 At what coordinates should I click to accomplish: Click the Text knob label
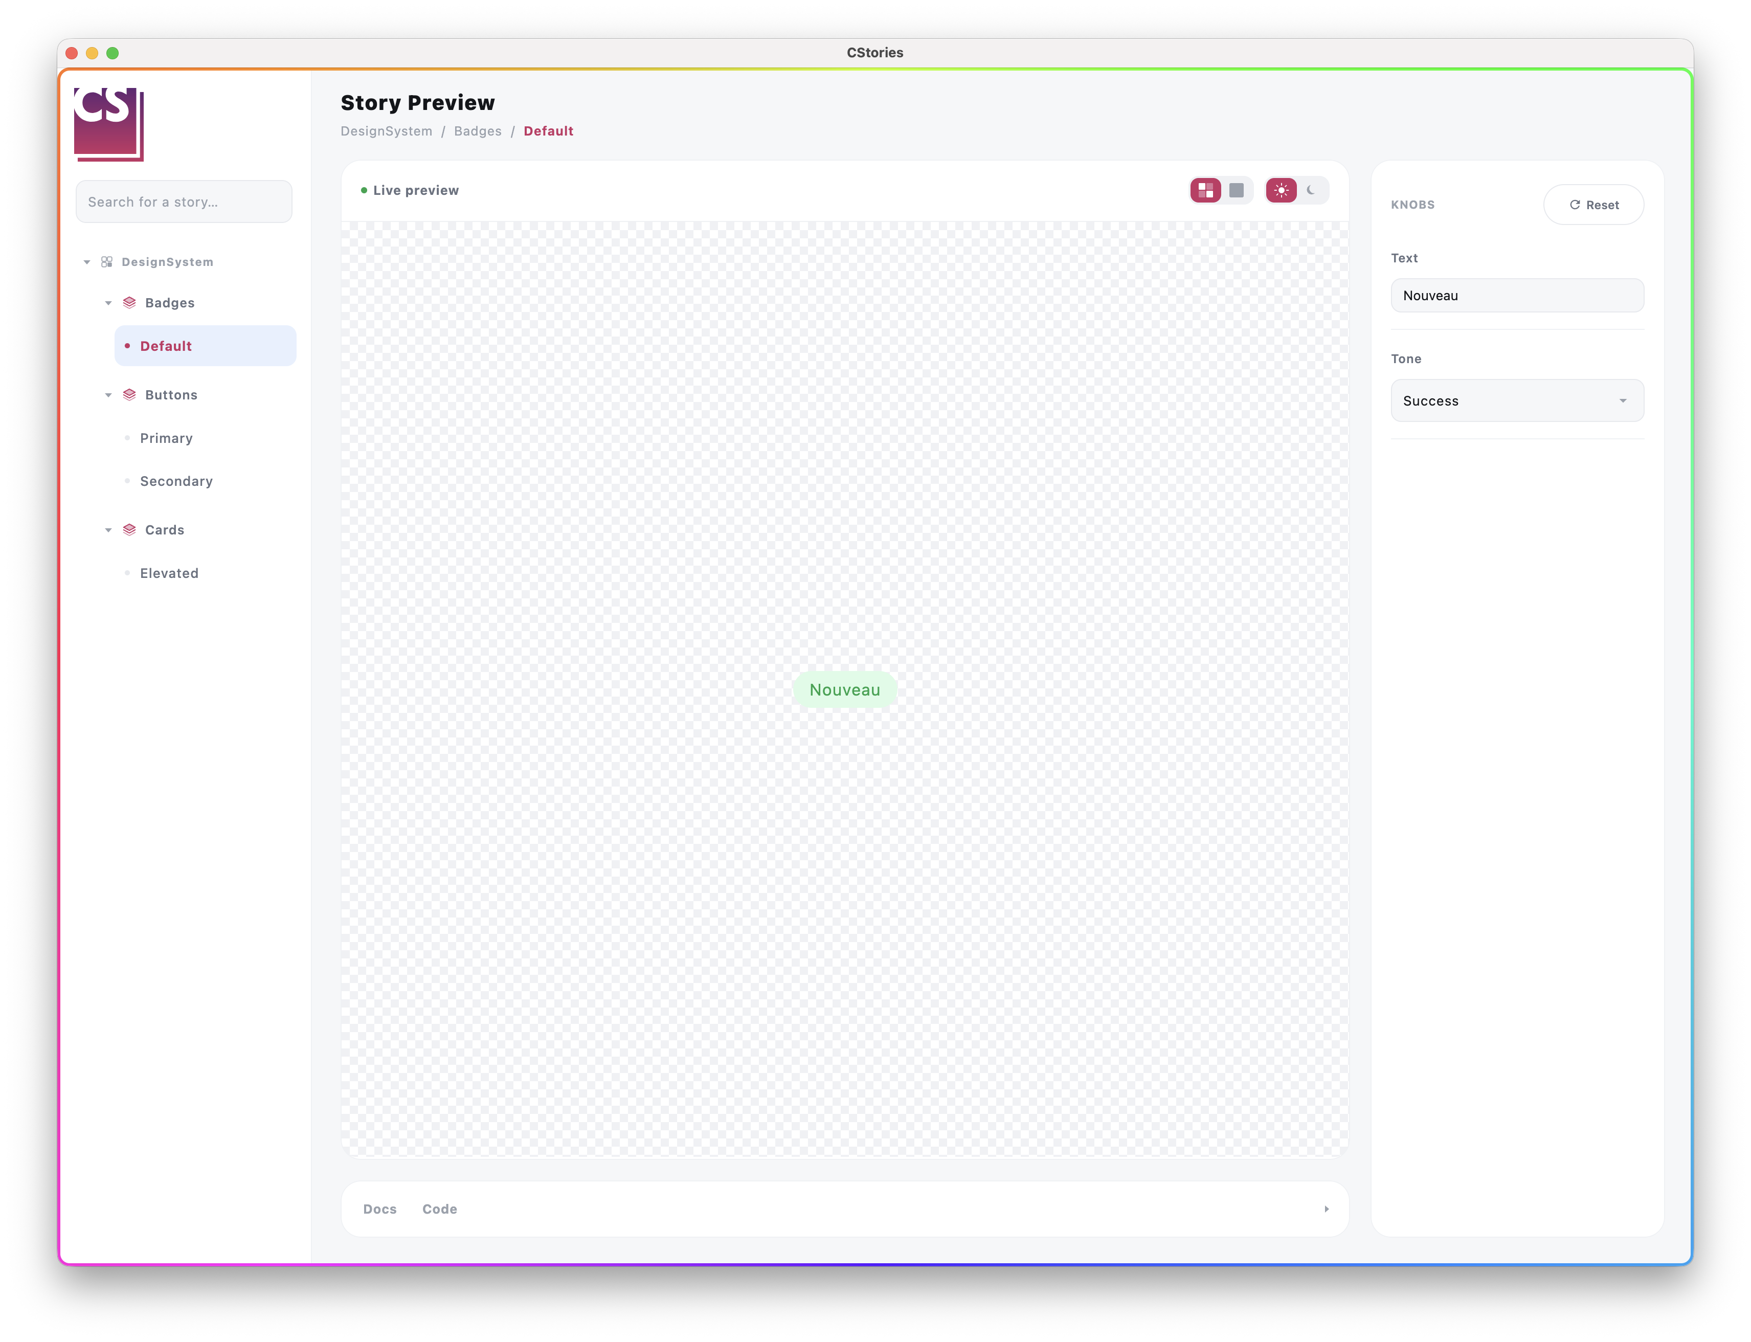pos(1404,258)
